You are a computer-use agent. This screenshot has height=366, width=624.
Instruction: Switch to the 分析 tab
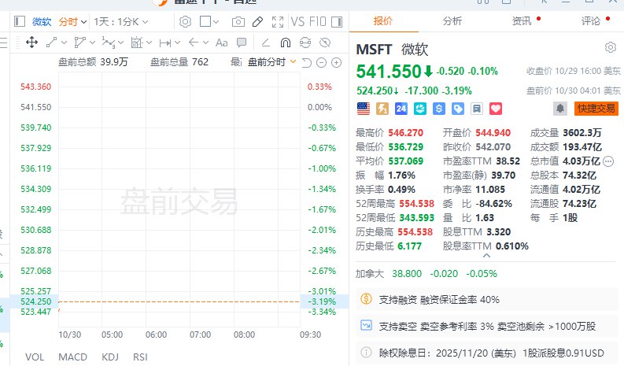point(452,21)
